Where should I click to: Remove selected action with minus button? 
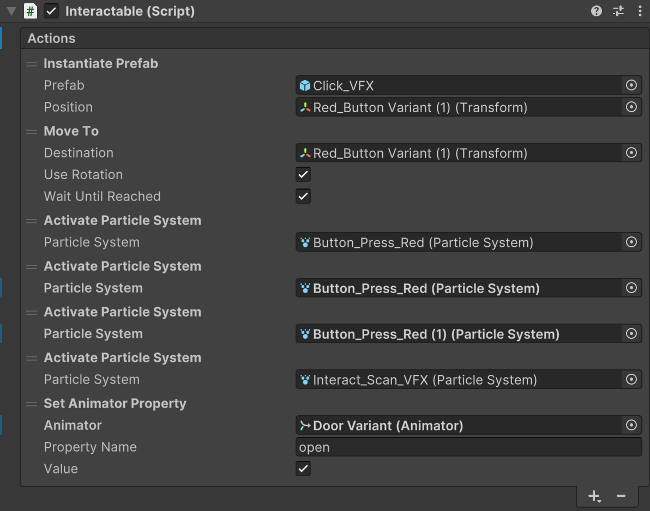click(621, 496)
